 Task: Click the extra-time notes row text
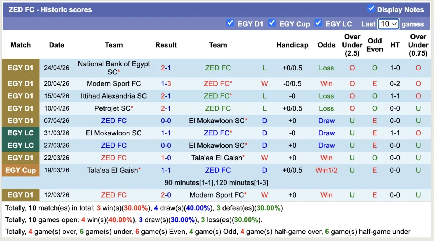[216, 183]
